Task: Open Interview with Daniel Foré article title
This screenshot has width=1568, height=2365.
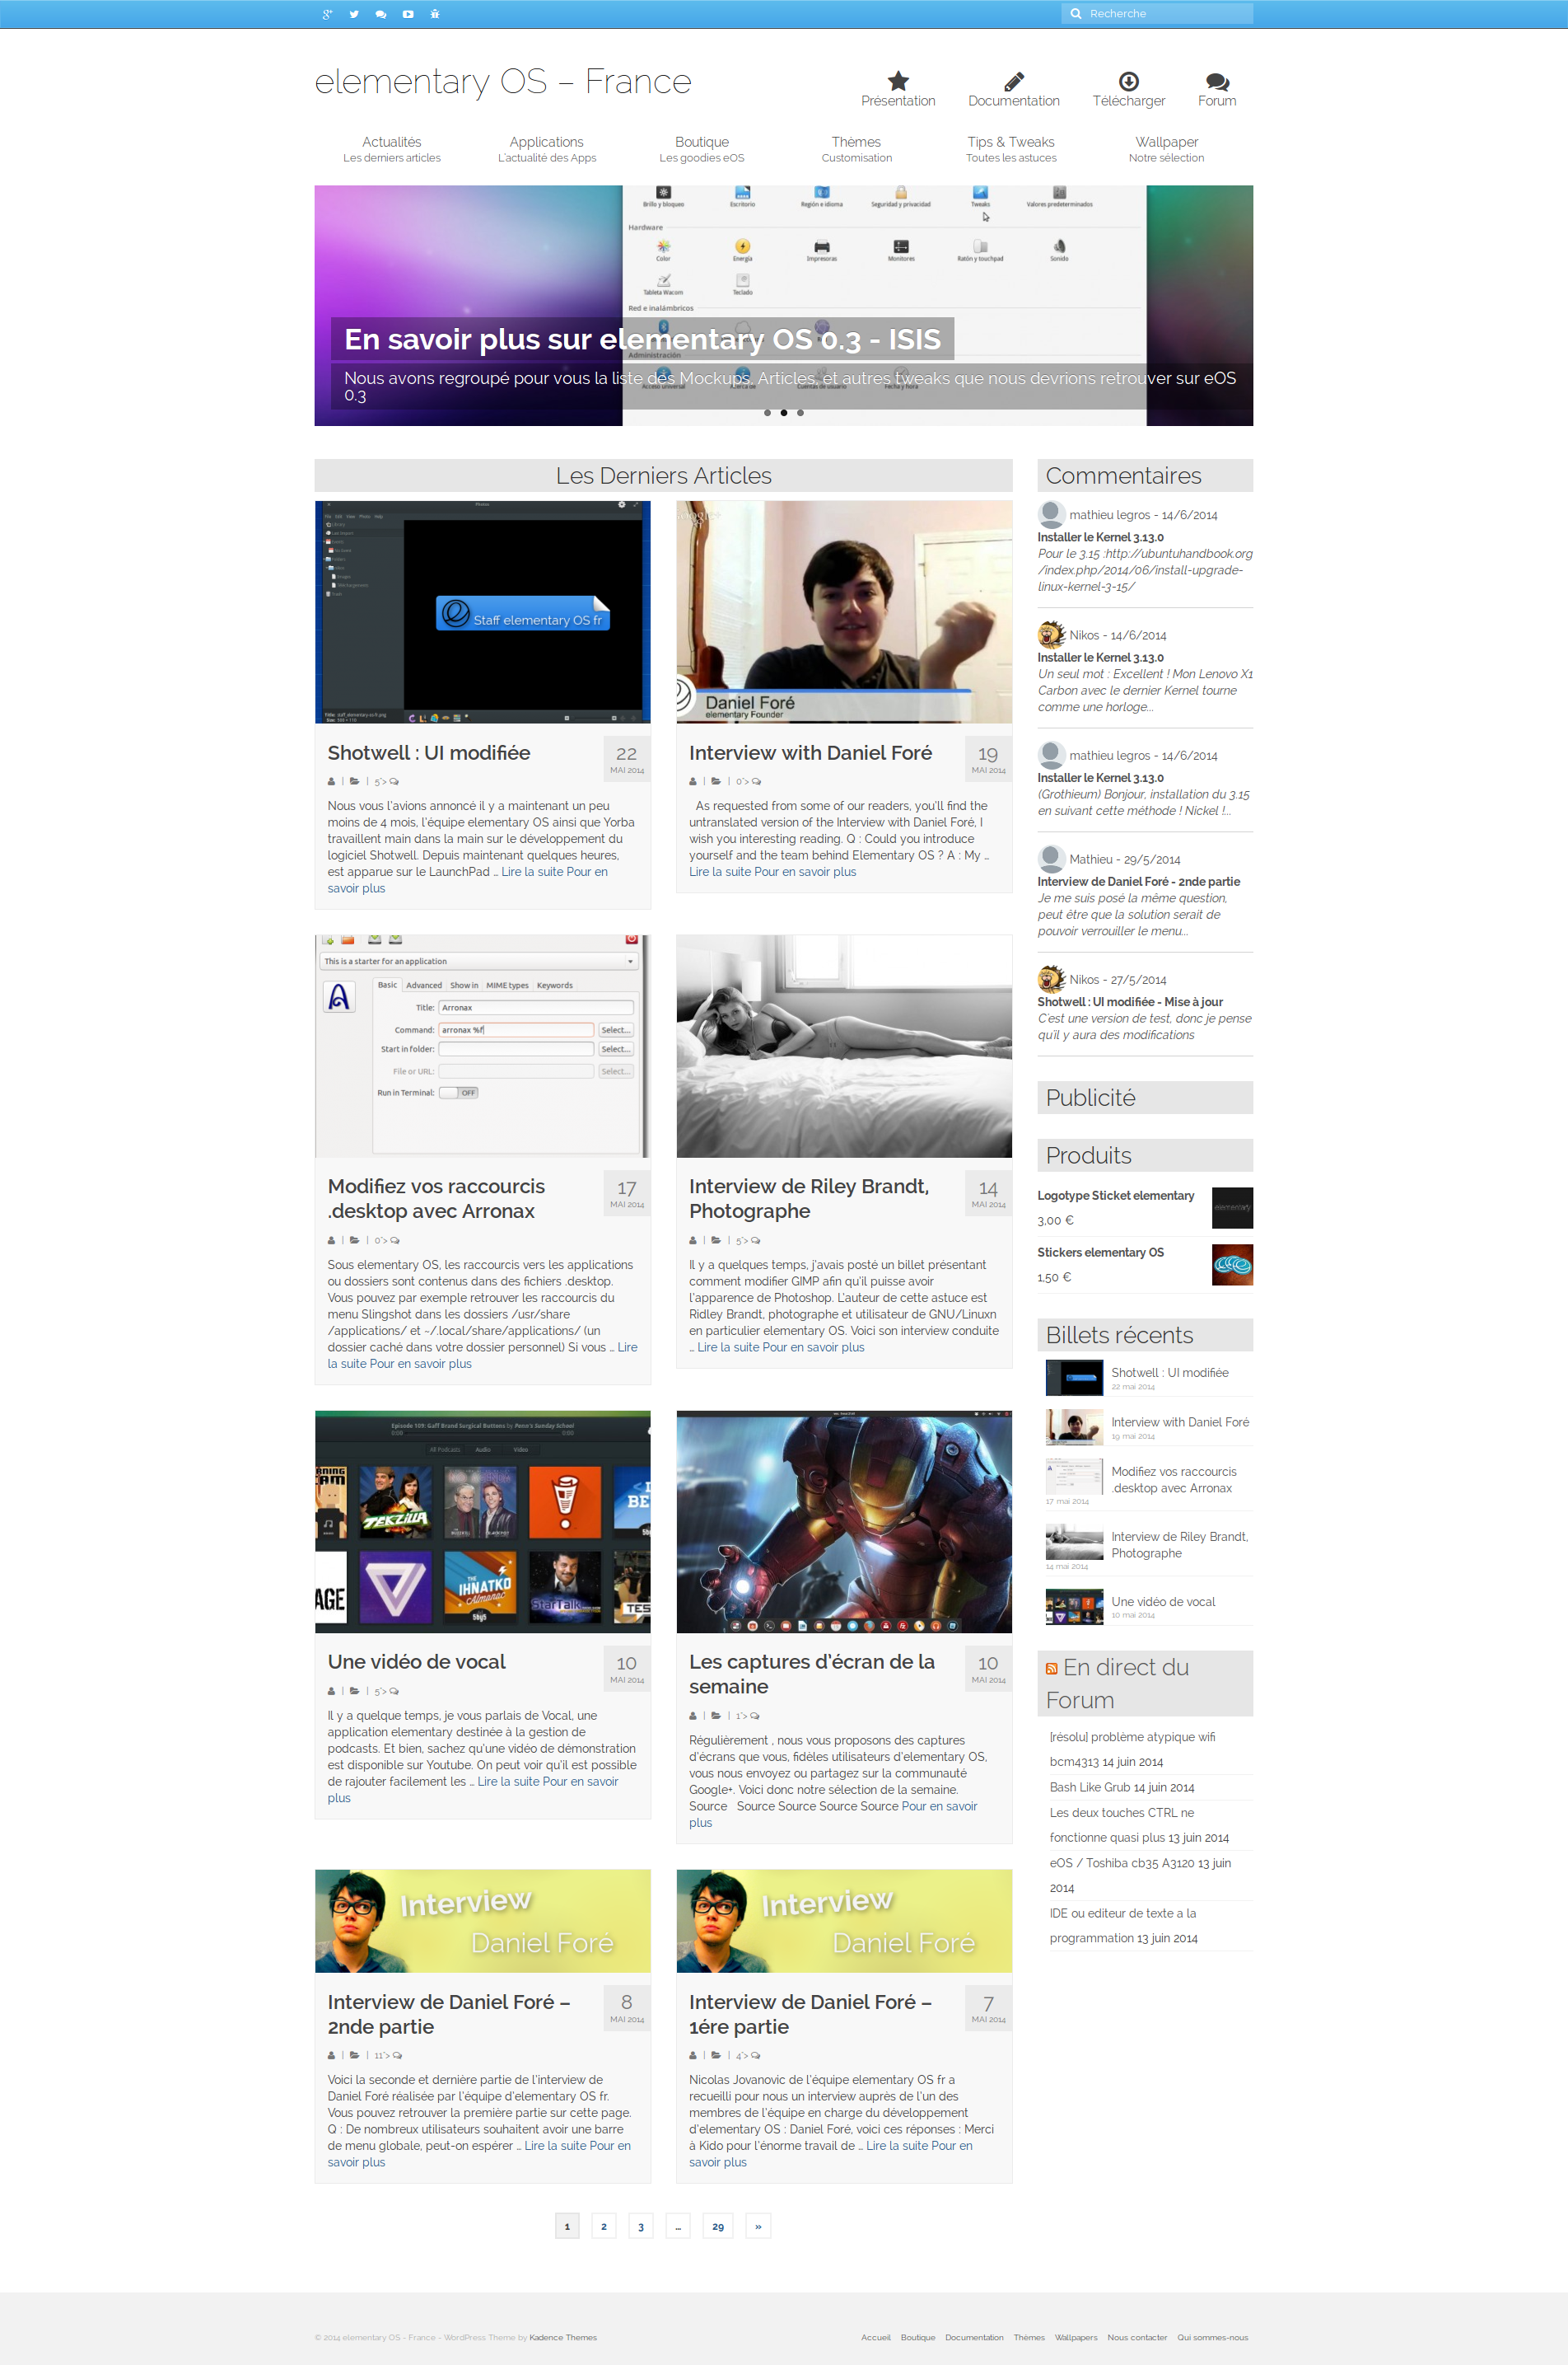Action: tap(810, 752)
